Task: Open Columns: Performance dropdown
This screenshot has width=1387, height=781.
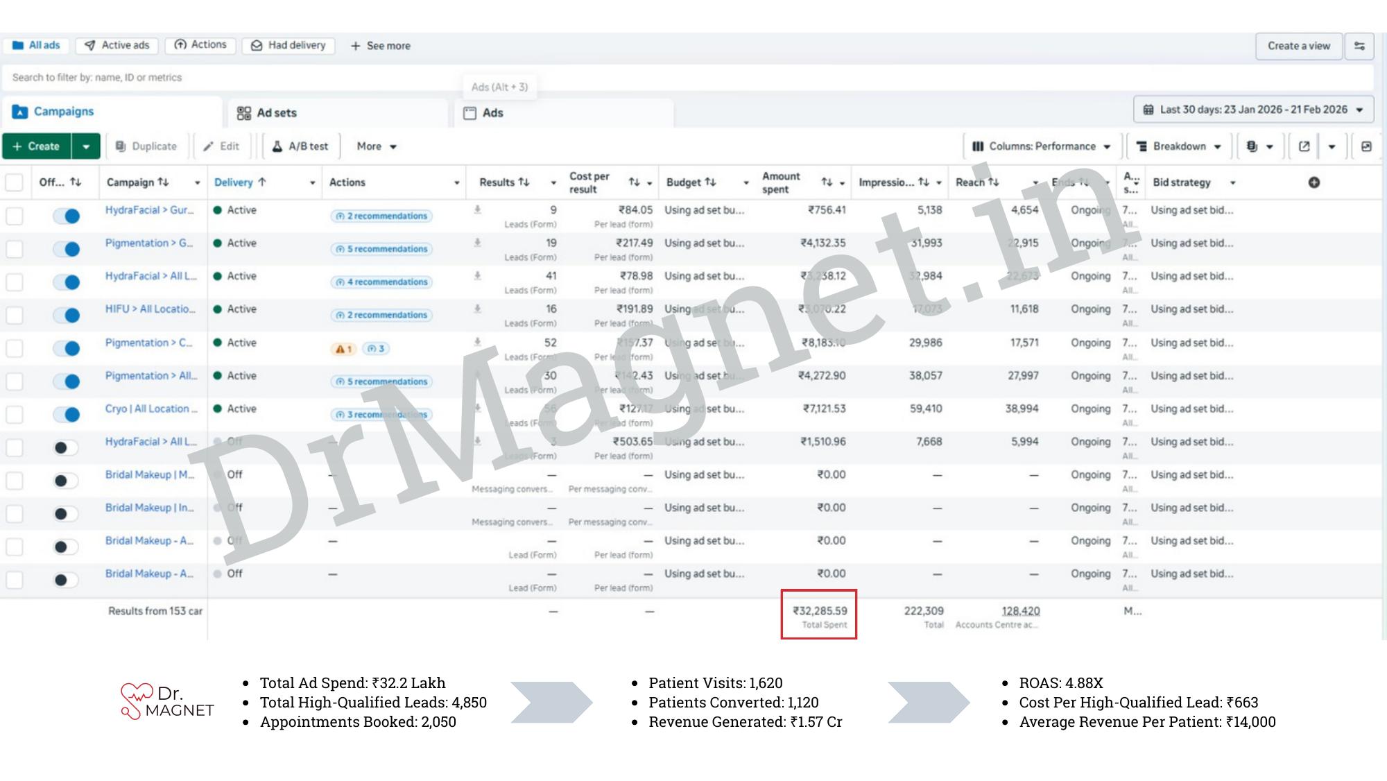Action: click(1041, 146)
